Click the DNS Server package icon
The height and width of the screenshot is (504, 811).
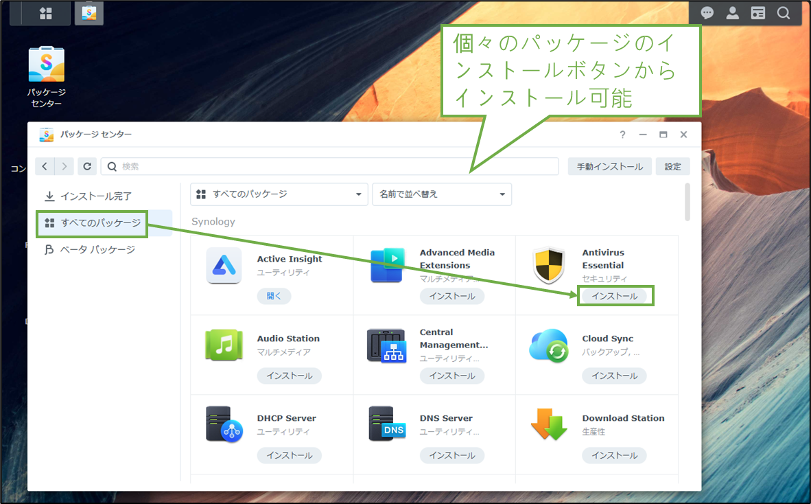(x=387, y=424)
